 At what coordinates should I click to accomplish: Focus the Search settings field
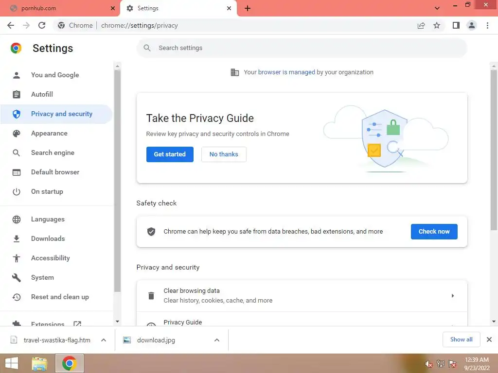(302, 48)
